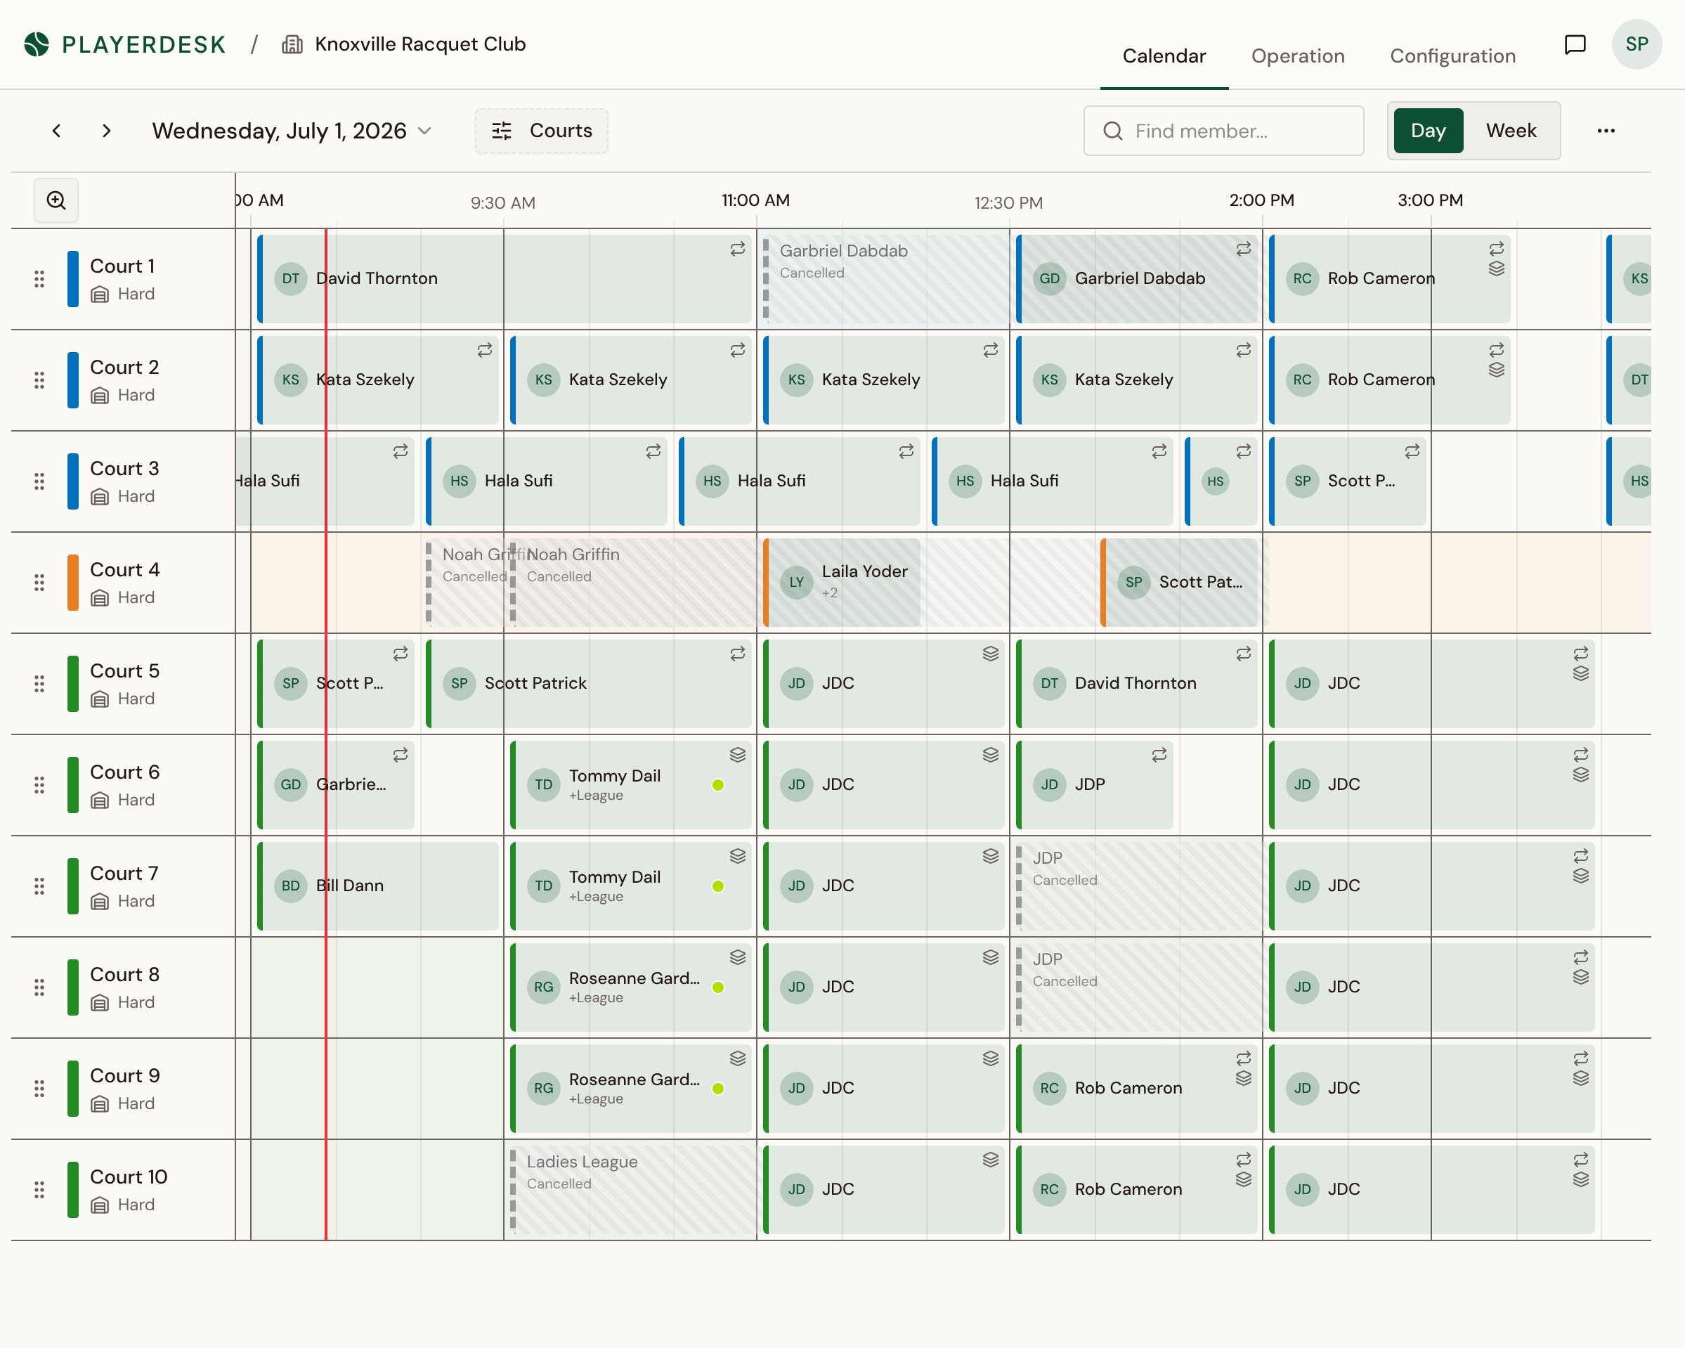Open the Wednesday, July 1, 2026 date picker

292,131
